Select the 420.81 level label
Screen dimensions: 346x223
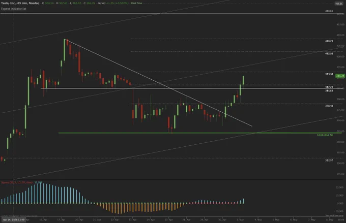tap(329, 11)
